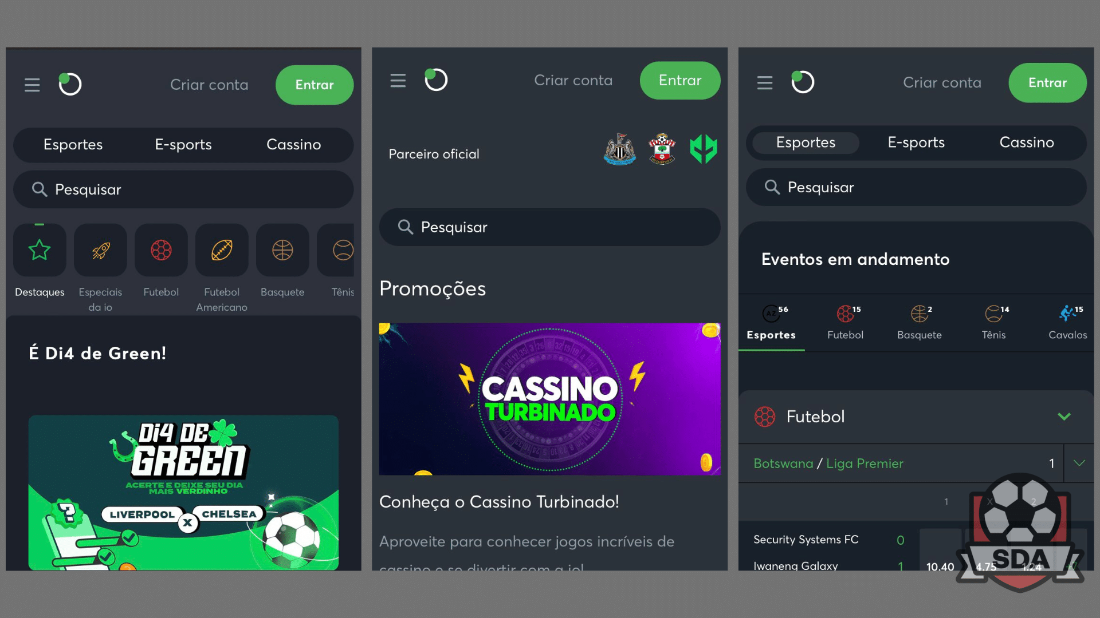Click the Southampton partner crest

(x=662, y=149)
